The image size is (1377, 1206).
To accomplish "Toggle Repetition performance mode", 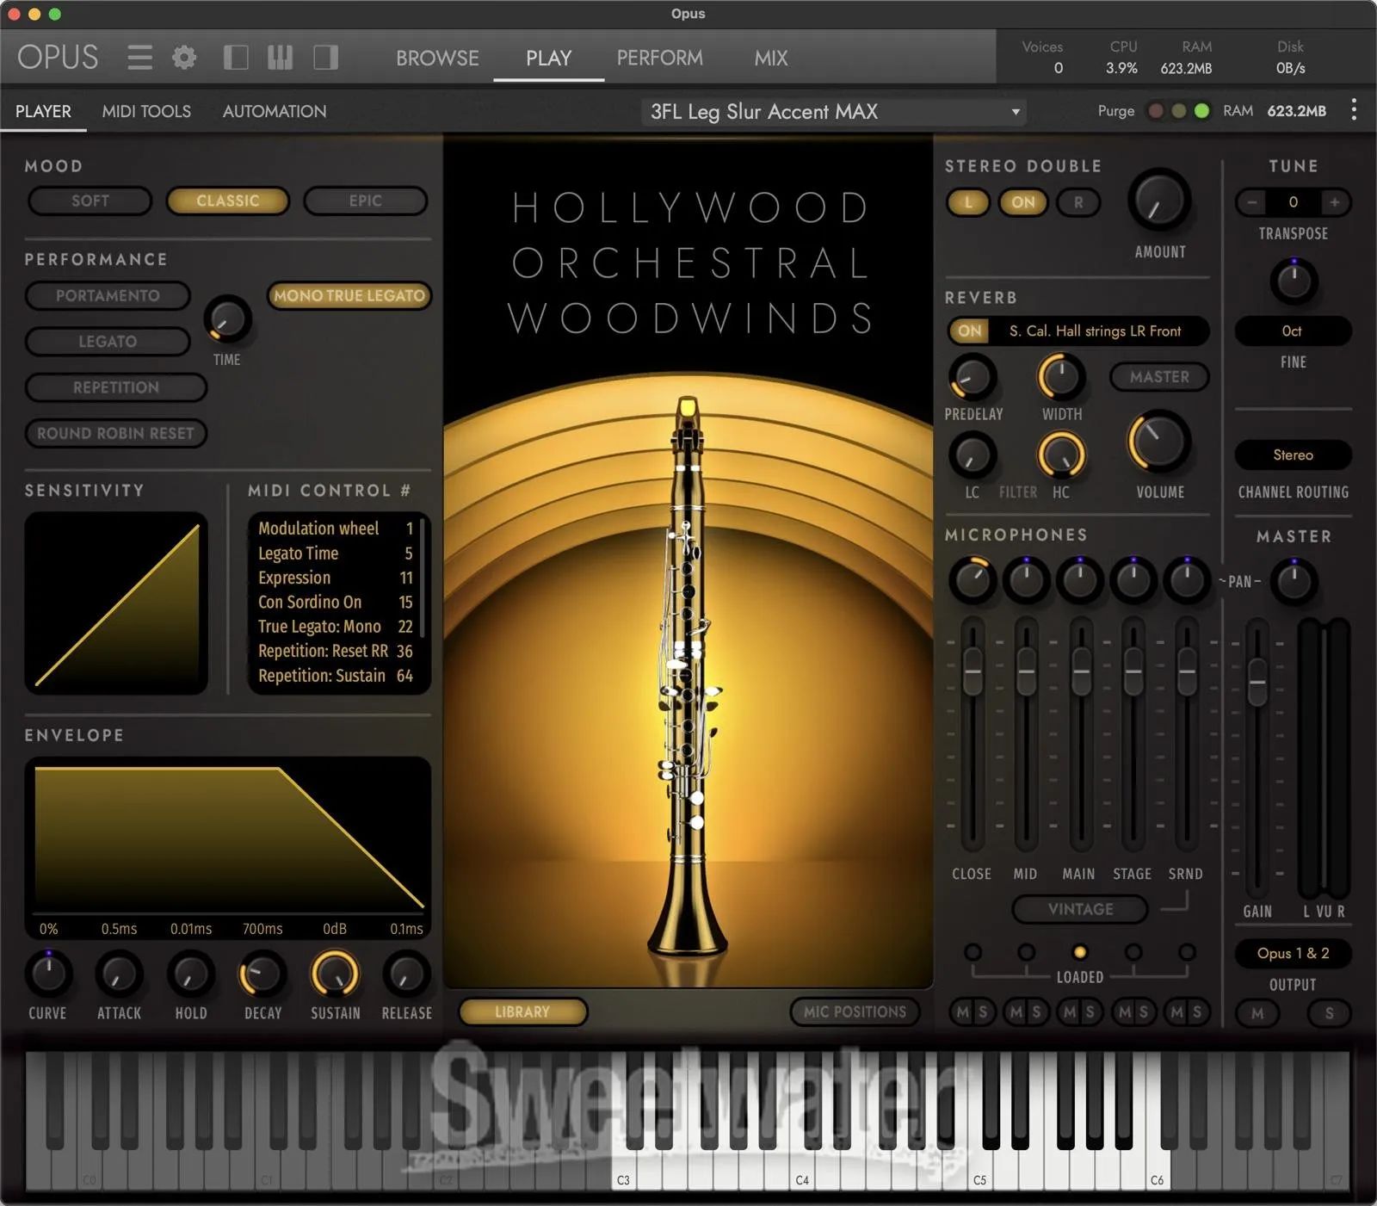I will pyautogui.click(x=116, y=387).
